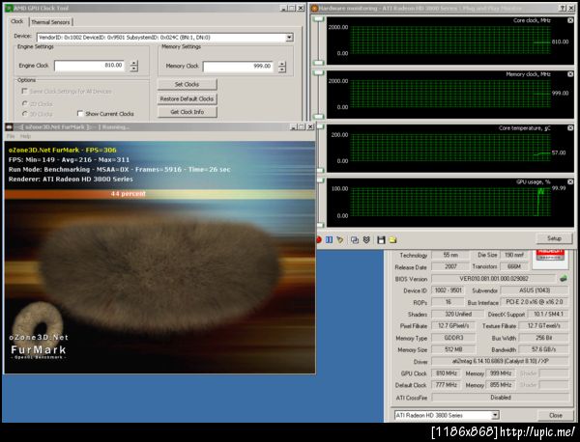Click the AMD GPU Clock Tool title bar icon
Viewport: 580px width, 442px height.
pos(10,8)
